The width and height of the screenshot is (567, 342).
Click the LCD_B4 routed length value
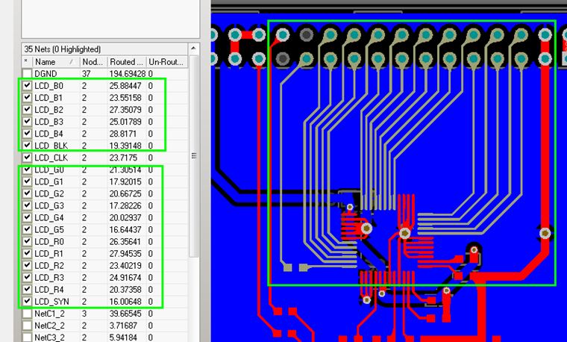click(x=124, y=134)
